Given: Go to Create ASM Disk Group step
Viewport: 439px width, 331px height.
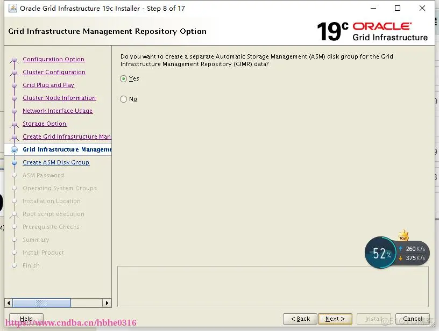Looking at the screenshot, I should point(56,162).
